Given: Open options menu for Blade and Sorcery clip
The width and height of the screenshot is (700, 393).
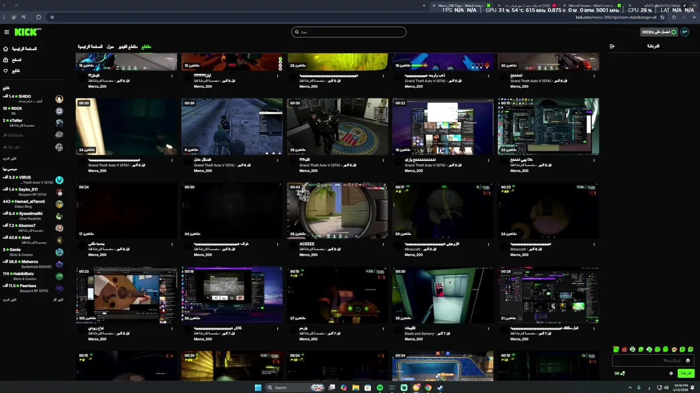Looking at the screenshot, I should tap(488, 329).
